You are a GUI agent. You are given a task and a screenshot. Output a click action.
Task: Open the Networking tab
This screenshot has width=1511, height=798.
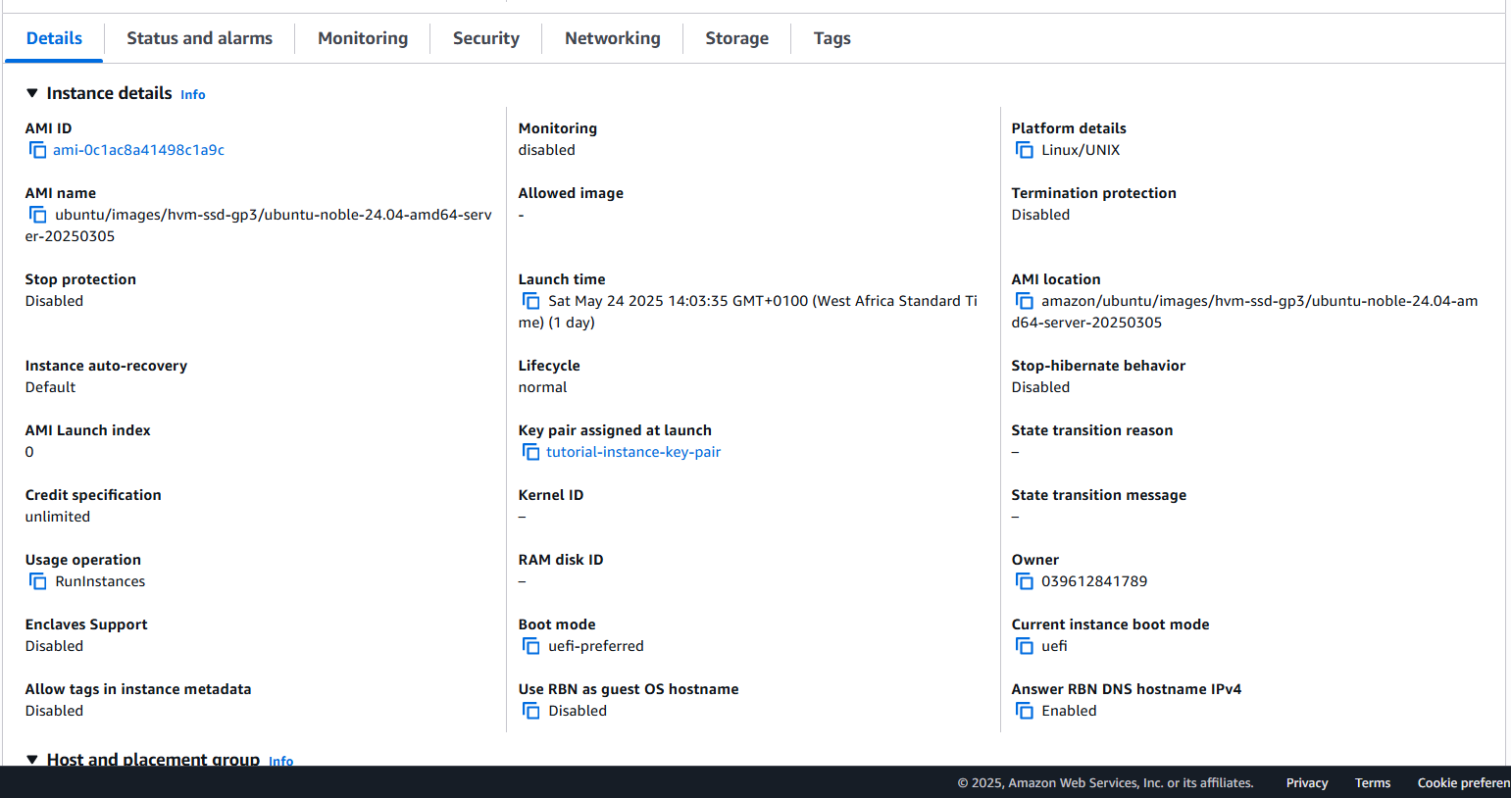[x=612, y=38]
